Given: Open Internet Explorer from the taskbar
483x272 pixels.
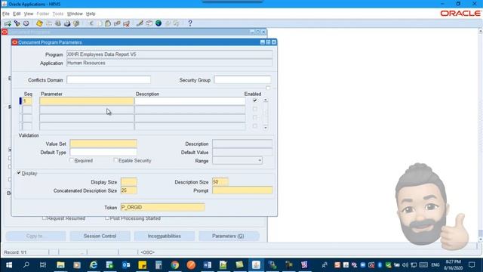Looking at the screenshot, I should click(x=94, y=265).
